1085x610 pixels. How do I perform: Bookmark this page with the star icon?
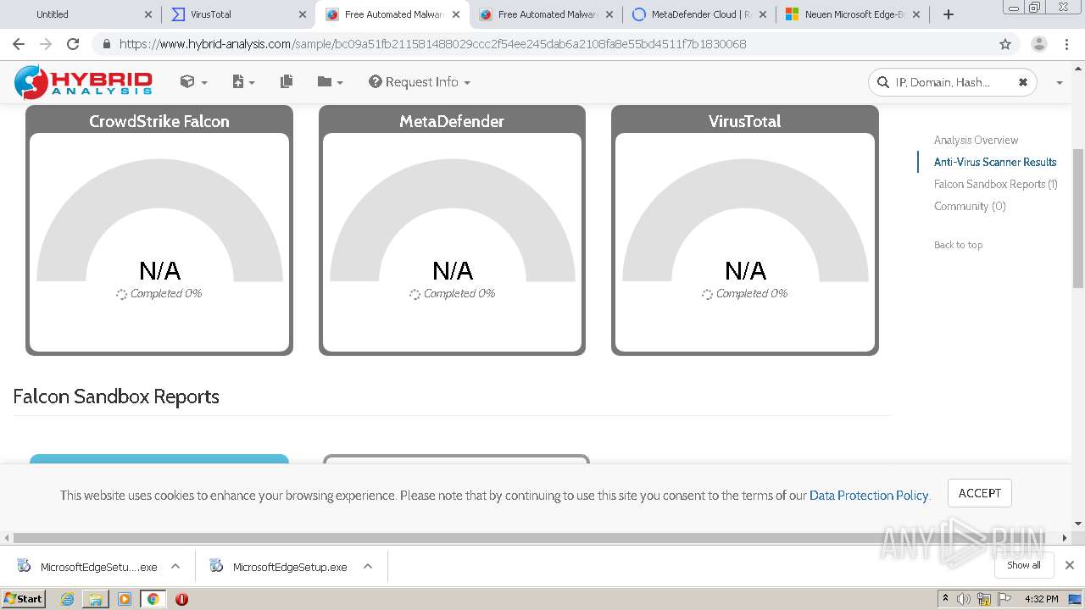click(x=1005, y=44)
